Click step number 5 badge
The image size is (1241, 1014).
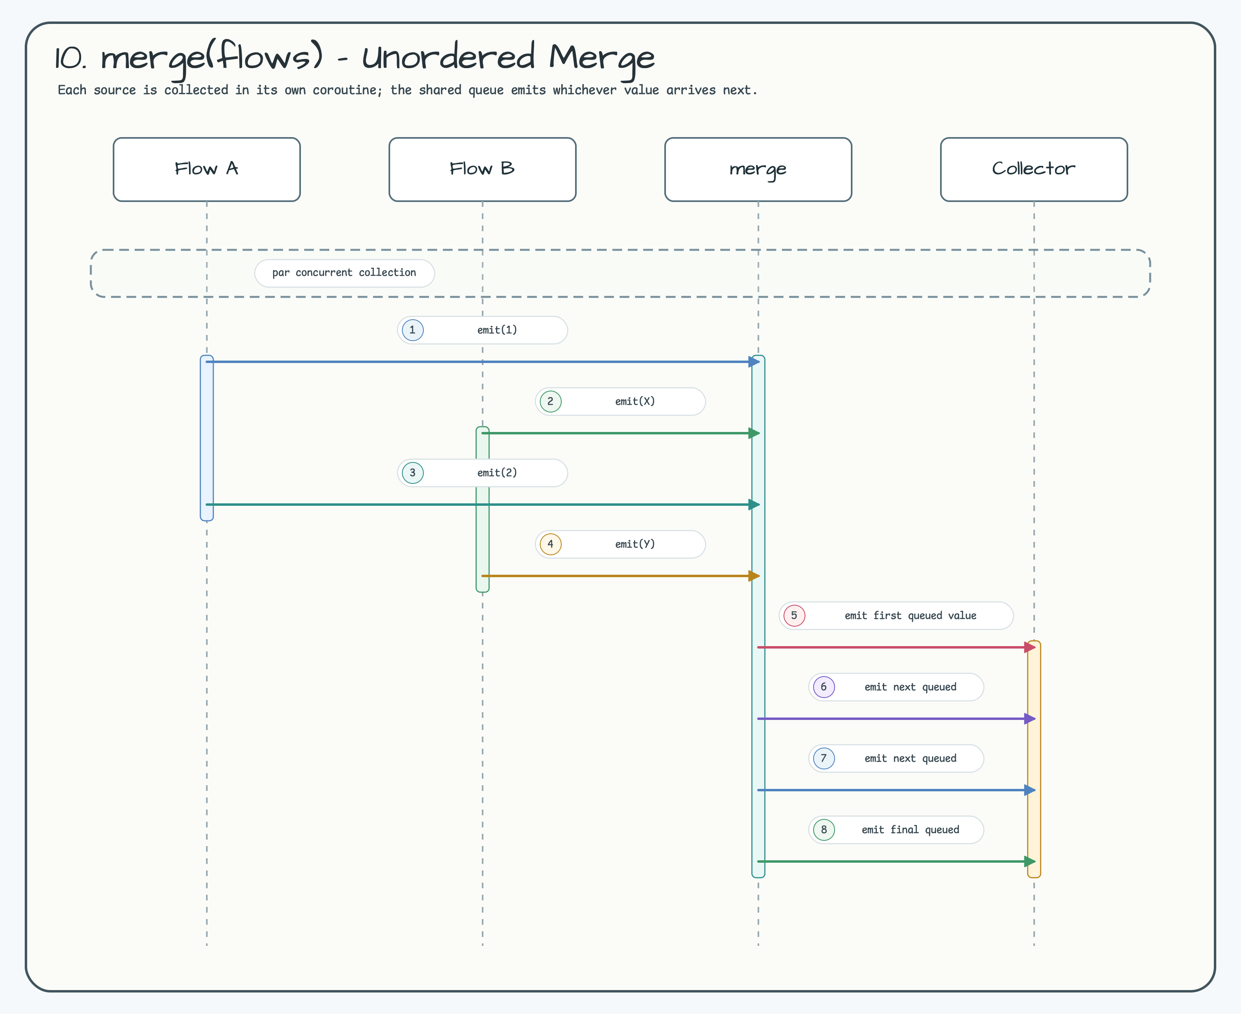[x=794, y=615]
